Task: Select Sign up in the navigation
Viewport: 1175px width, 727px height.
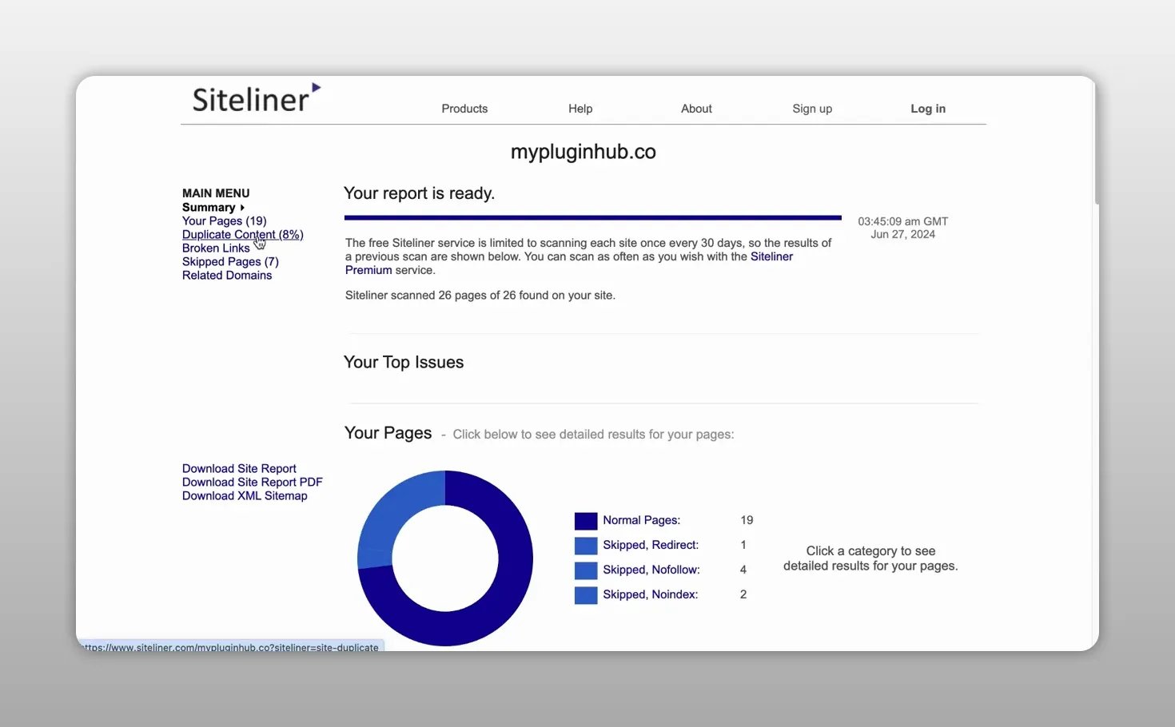Action: pyautogui.click(x=812, y=109)
